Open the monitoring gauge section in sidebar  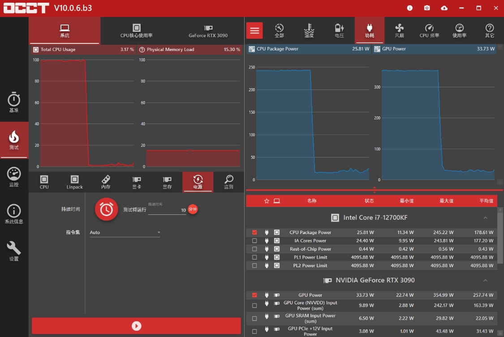tap(14, 177)
